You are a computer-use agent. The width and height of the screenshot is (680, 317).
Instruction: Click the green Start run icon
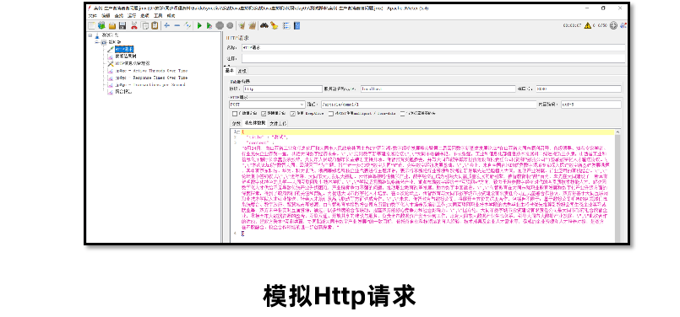pyautogui.click(x=199, y=26)
